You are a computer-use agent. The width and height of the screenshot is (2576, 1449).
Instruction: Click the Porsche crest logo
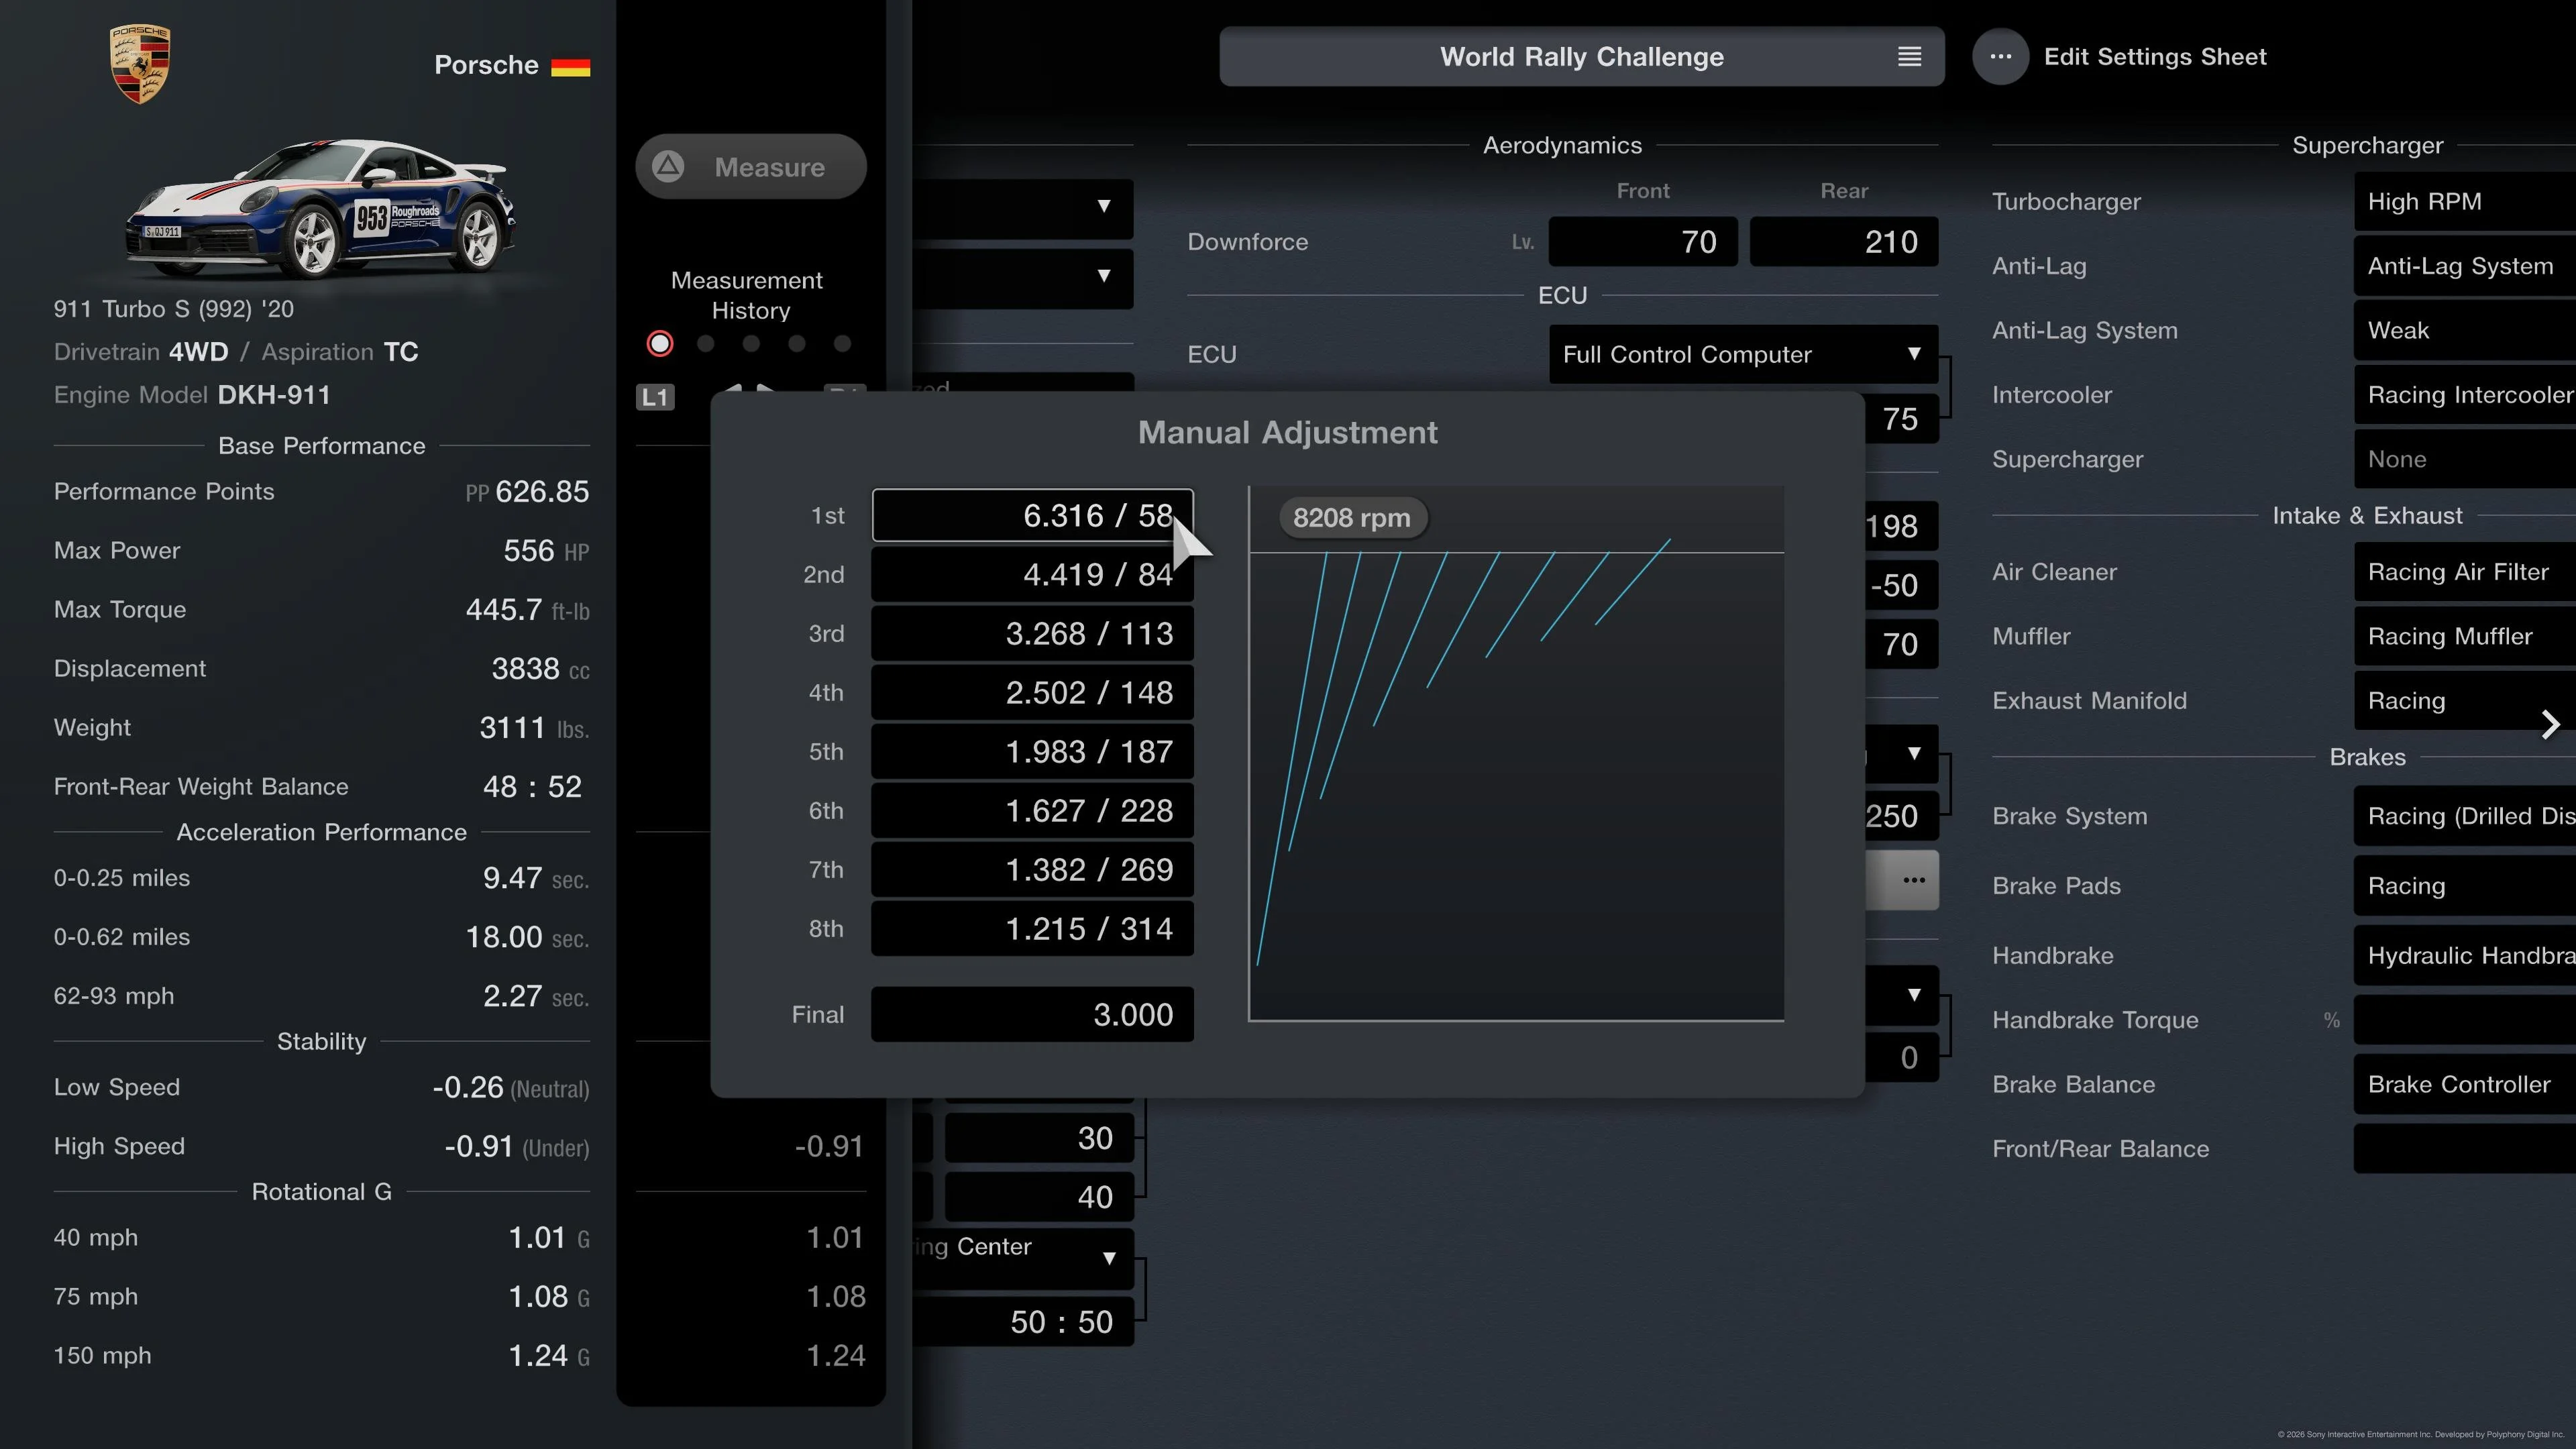coord(140,64)
